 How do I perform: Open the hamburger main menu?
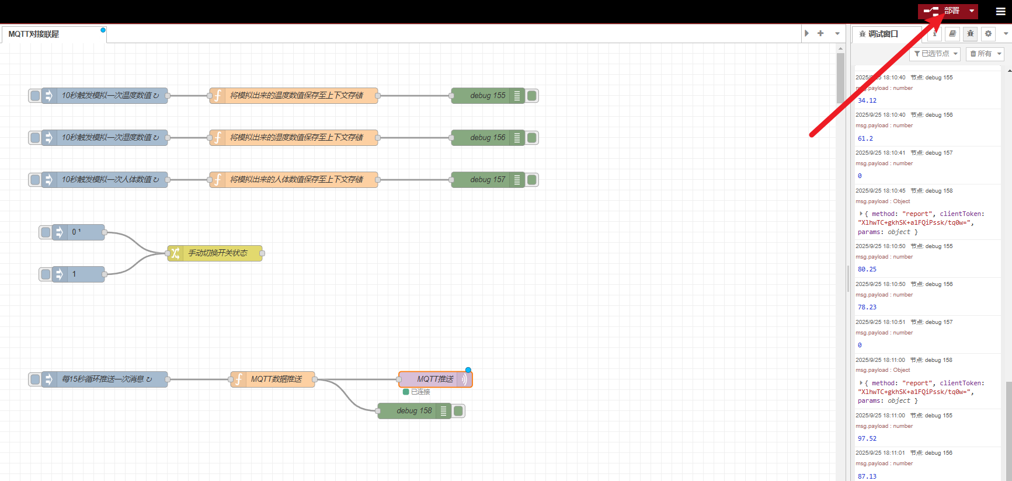click(x=1000, y=11)
